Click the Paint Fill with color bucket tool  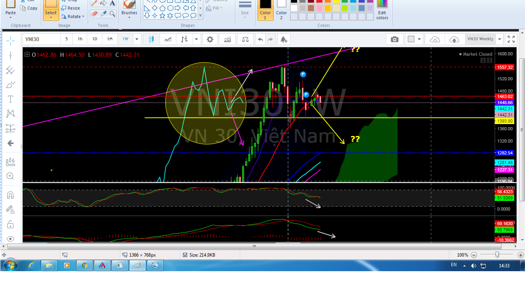(x=103, y=3)
